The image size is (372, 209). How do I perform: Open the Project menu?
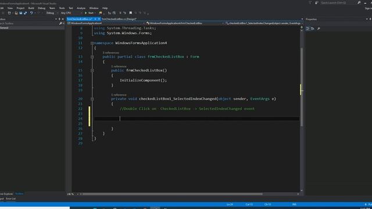tap(20, 8)
